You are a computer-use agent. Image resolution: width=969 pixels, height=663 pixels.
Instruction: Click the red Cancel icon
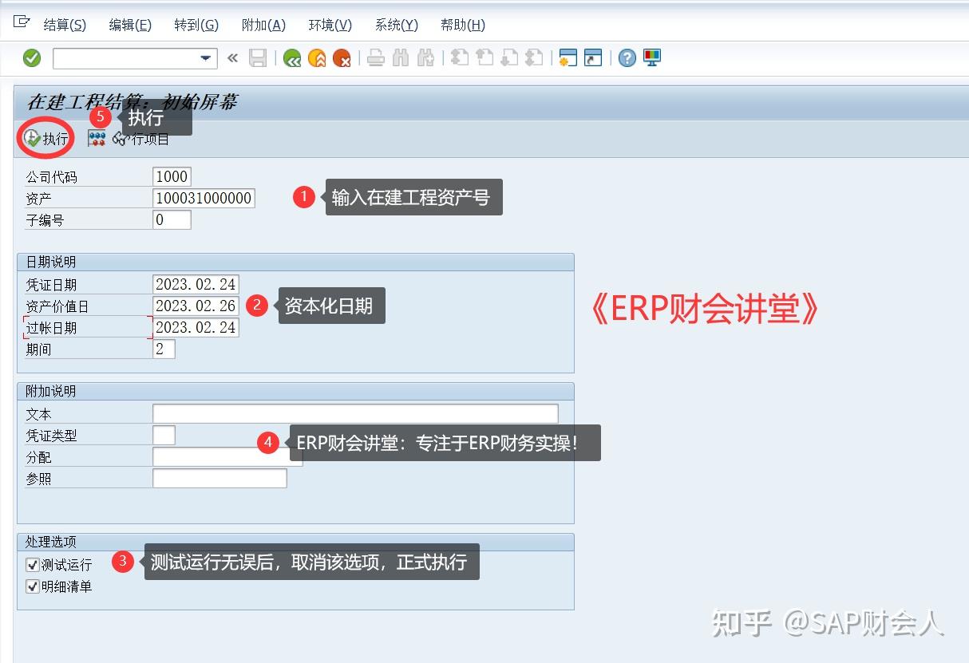pos(343,57)
